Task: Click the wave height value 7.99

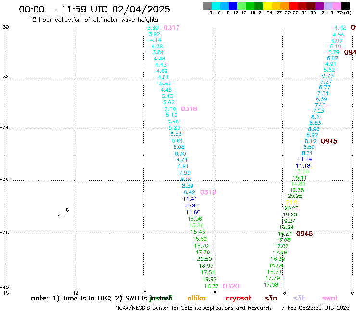Action: click(185, 173)
